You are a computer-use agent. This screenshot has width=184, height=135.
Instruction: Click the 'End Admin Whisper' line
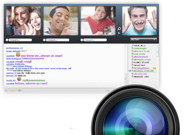(19, 71)
